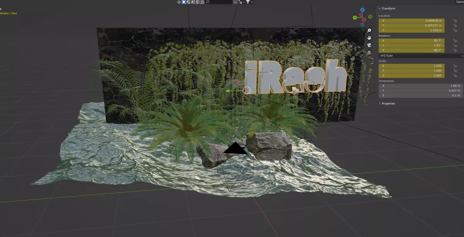The height and width of the screenshot is (237, 464).
Task: Click the unlabeled blue circle on navigation gizmo
Action: tap(362, 24)
